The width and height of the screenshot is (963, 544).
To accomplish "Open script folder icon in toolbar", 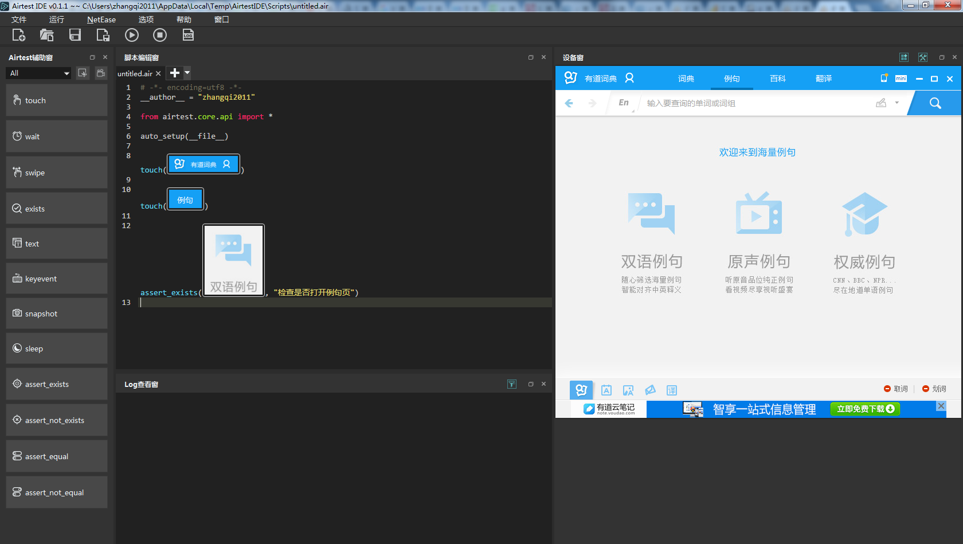I will [x=47, y=35].
